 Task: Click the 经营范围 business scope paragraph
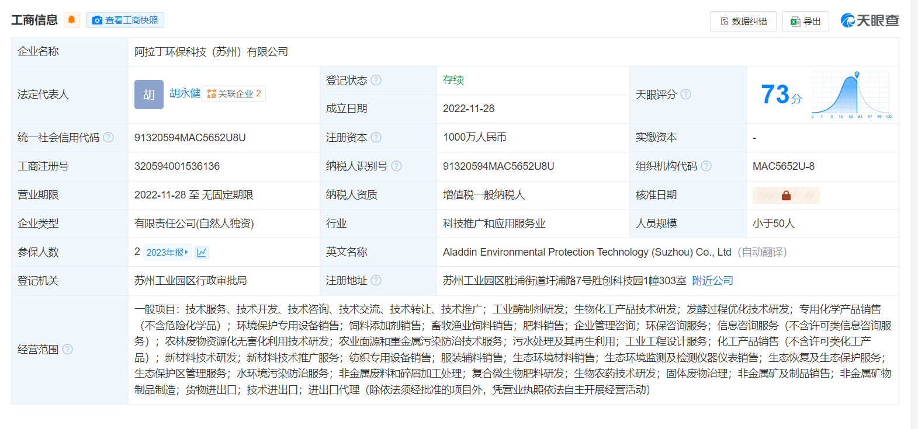(513, 350)
